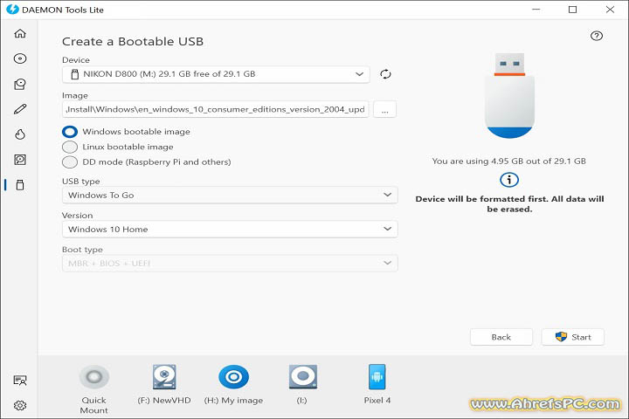Open the virtual HDD sidebar icon
This screenshot has width=629, height=419.
click(20, 160)
